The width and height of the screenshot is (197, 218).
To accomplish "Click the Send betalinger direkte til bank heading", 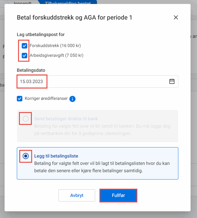I will tap(66, 119).
